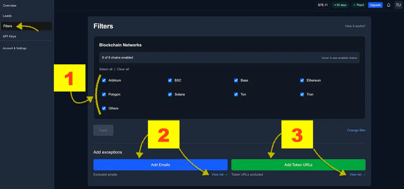Click the Upgrade button
Image resolution: width=404 pixels, height=189 pixels.
click(x=375, y=5)
